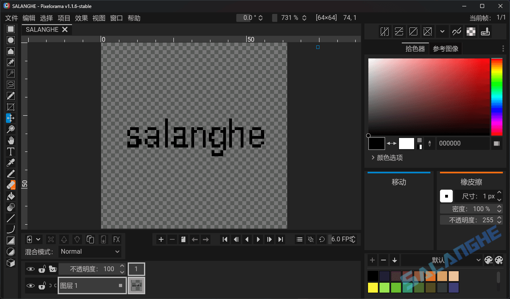Pick the yellow palette swatch
510x299 pixels.
pos(373,287)
